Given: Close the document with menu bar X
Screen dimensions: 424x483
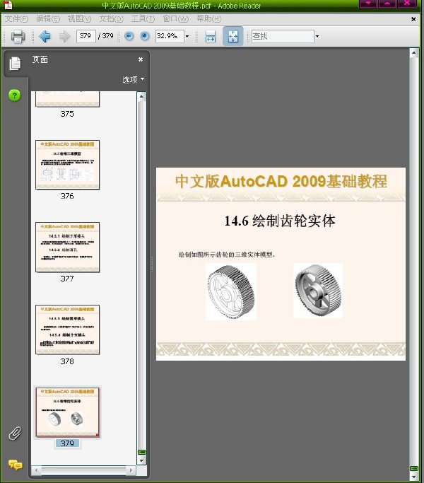Looking at the screenshot, I should coord(413,19).
